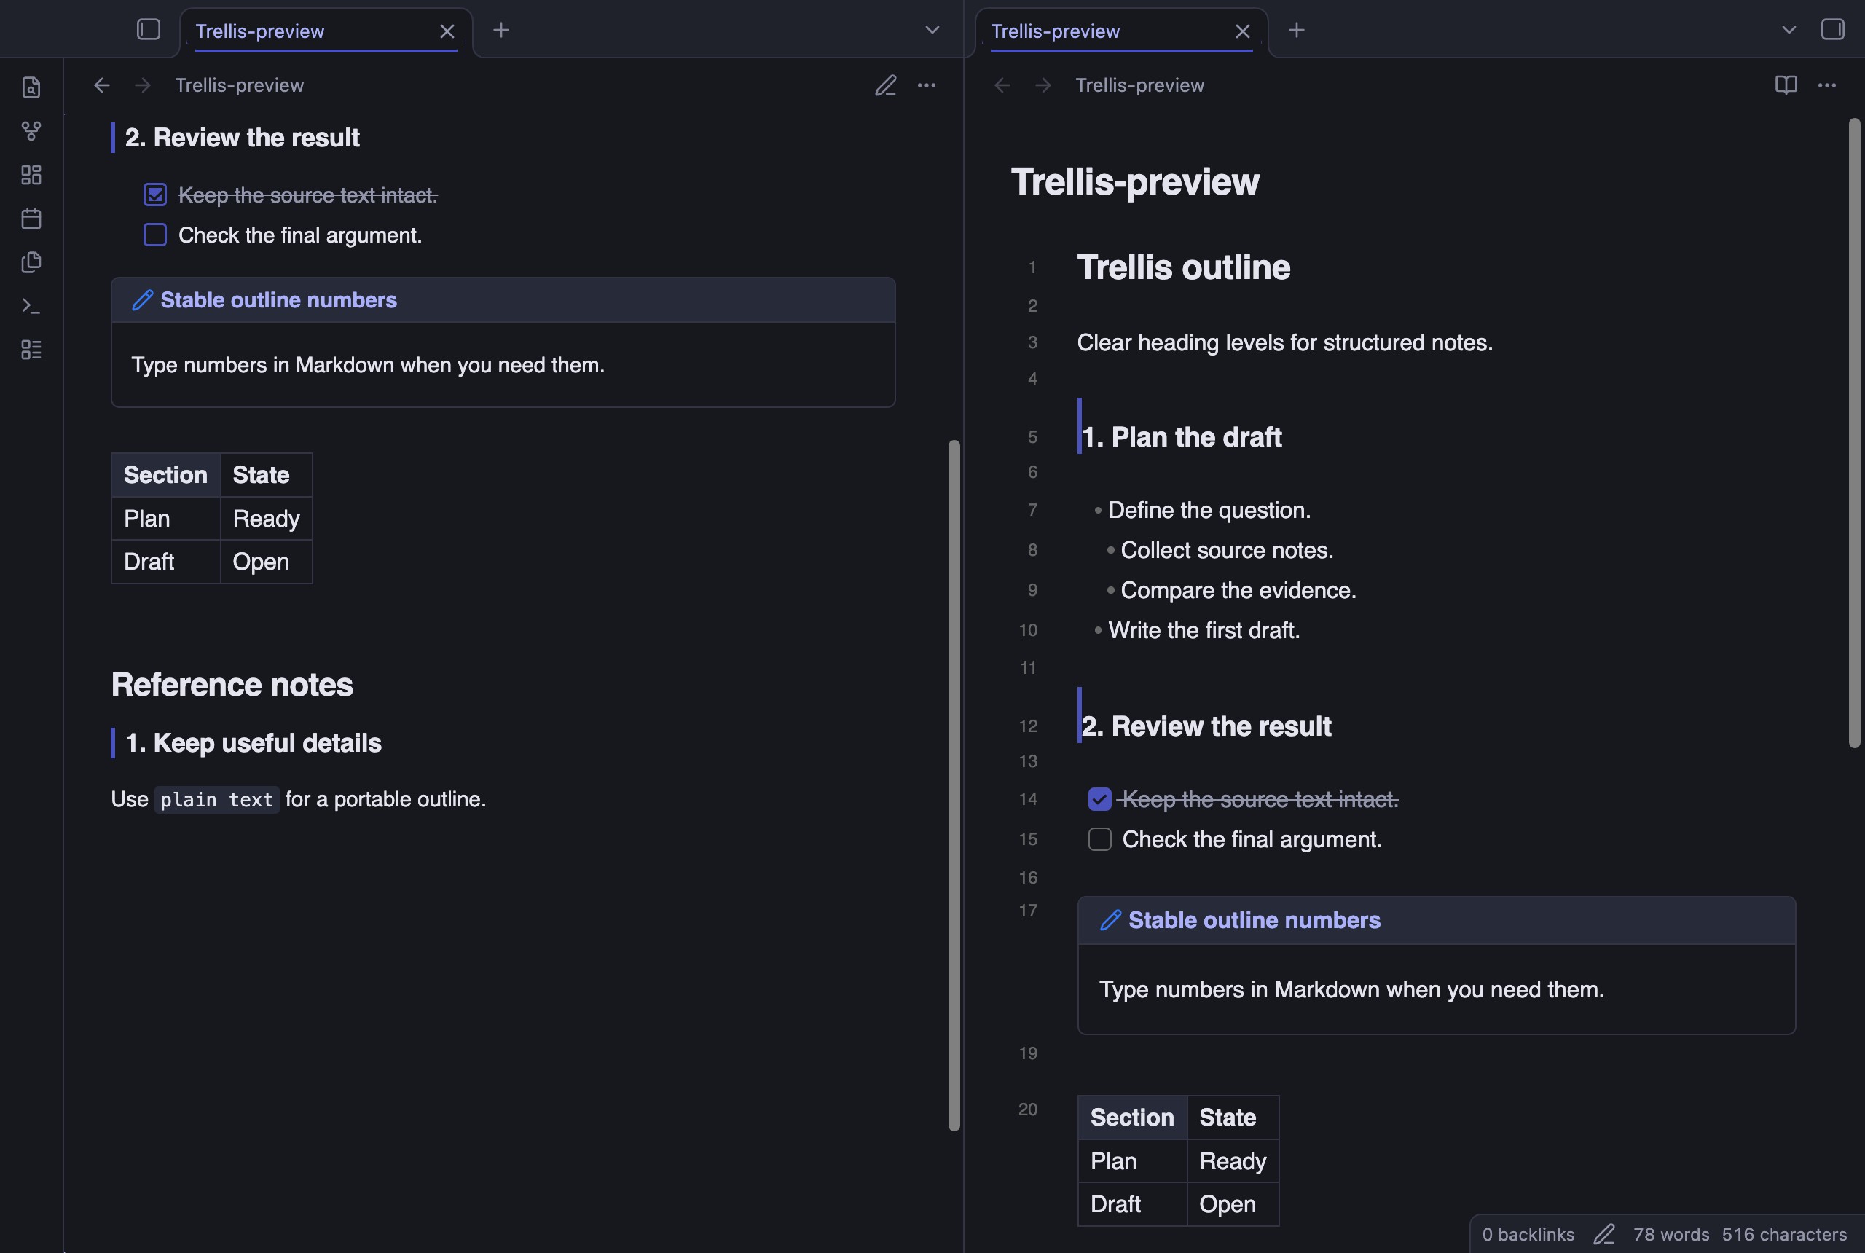
Task: Click '0 backlinks' in status bar
Action: [x=1528, y=1234]
